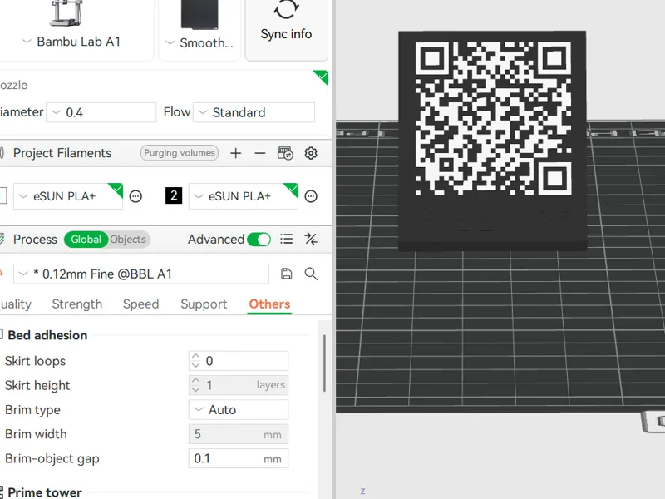Viewport: 665px width, 499px height.
Task: Open the 0.12mm Fine @BBL A1 preset dropdown
Action: coord(141,274)
